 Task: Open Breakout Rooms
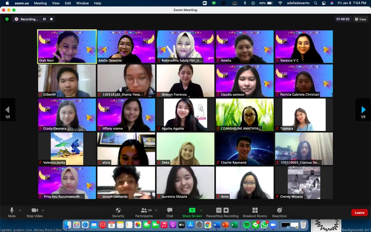click(x=255, y=212)
